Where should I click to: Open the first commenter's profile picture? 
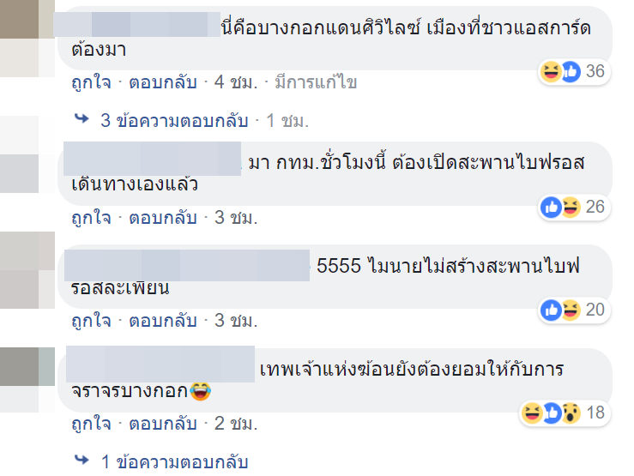27,39
